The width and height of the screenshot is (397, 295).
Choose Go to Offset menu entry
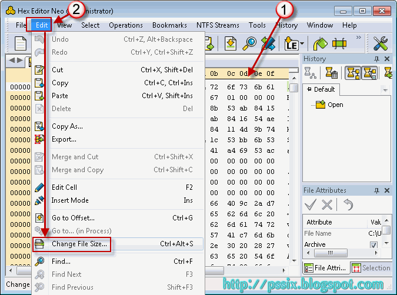[118, 218]
